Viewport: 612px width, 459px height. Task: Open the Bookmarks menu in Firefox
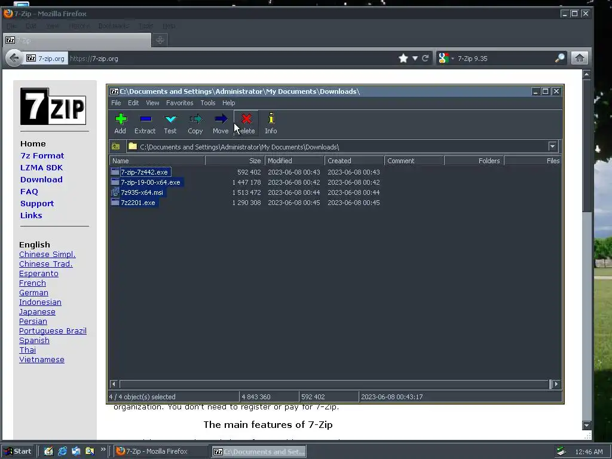point(114,26)
